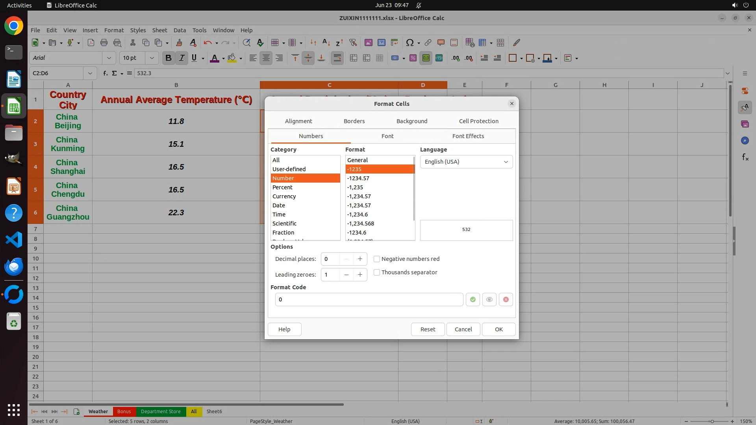Open the font size dropdown arrow
The width and height of the screenshot is (756, 425).
point(152,58)
